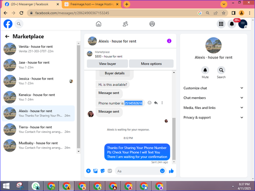Image resolution: width=255 pixels, height=191 pixels.
Task: Open Chrome tab search dropdown arrow
Action: tap(224, 4)
